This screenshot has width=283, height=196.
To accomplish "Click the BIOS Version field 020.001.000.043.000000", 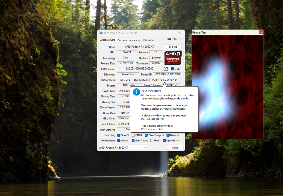I will click(140, 69).
